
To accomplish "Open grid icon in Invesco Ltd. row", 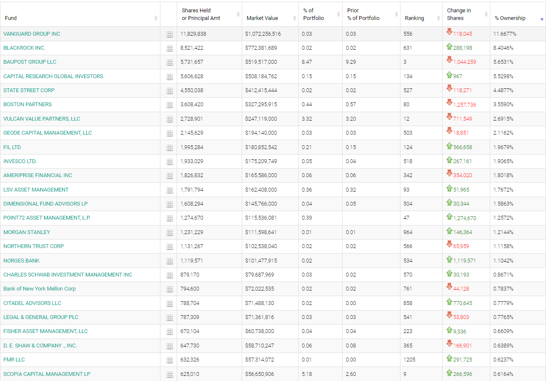I will pyautogui.click(x=169, y=162).
